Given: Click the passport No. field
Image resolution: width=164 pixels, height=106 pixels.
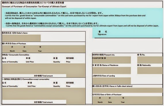Looking at the screenshot, I should point(150,60).
